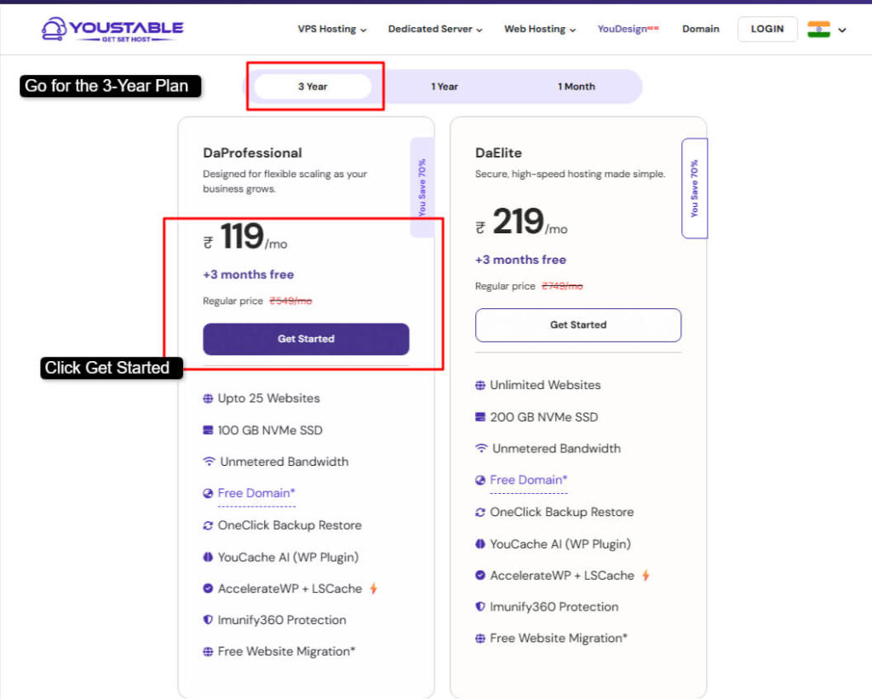The image size is (872, 700).
Task: Open Free Domain link in DaProfessional plan
Action: pos(256,493)
